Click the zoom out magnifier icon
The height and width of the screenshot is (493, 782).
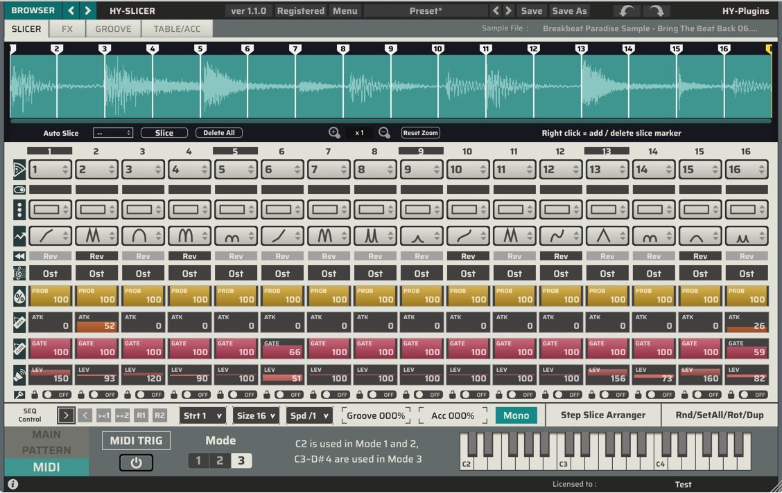click(384, 132)
